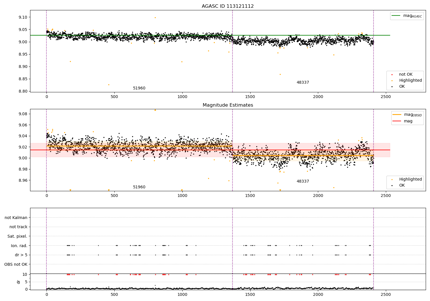Click 'OK' legend entry in Magnitude Estimates plot
Screen dimensions: 430x301
coord(402,185)
